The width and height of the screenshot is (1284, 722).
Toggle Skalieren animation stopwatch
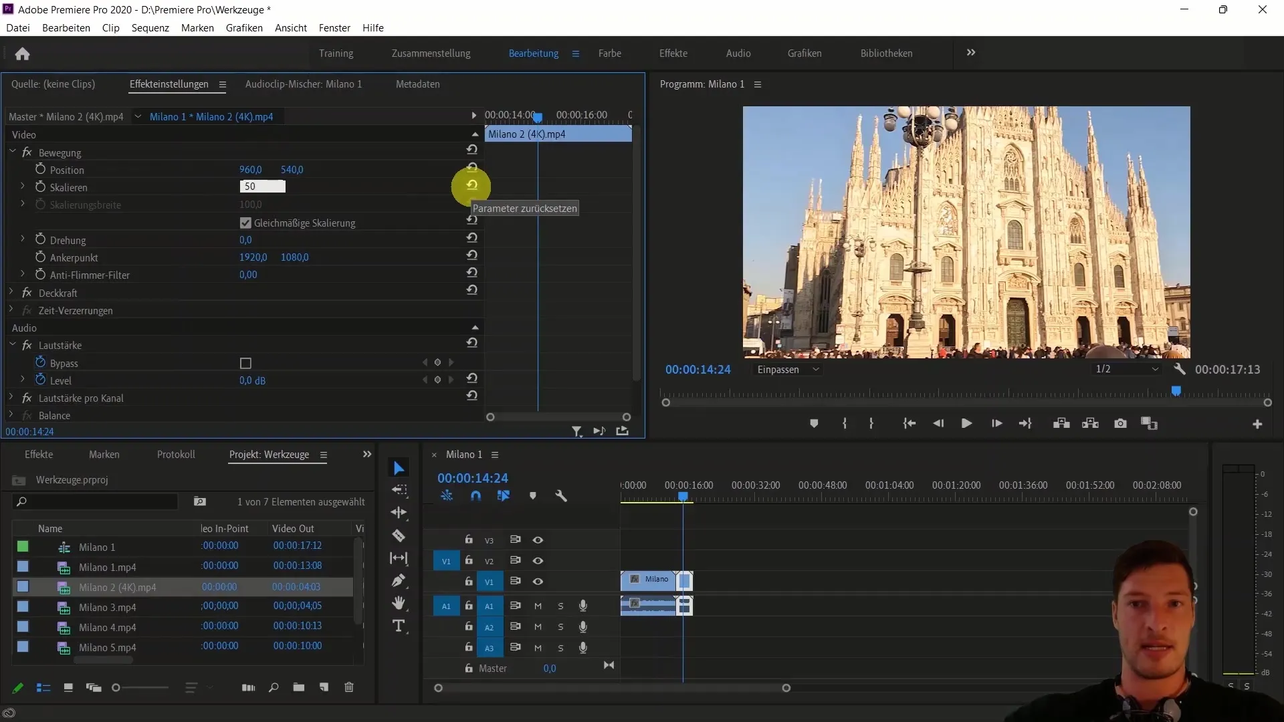(40, 187)
